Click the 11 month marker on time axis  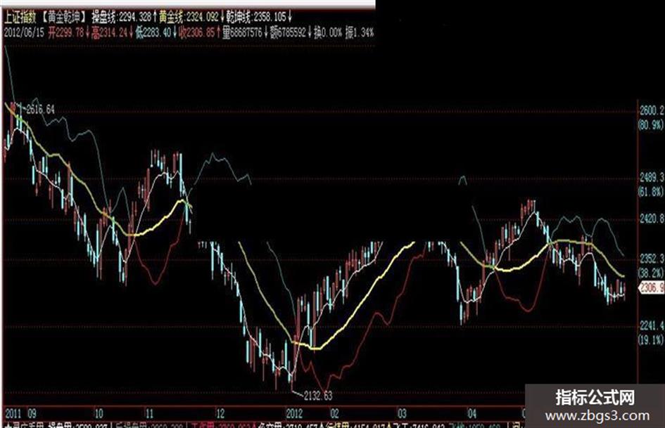[149, 413]
